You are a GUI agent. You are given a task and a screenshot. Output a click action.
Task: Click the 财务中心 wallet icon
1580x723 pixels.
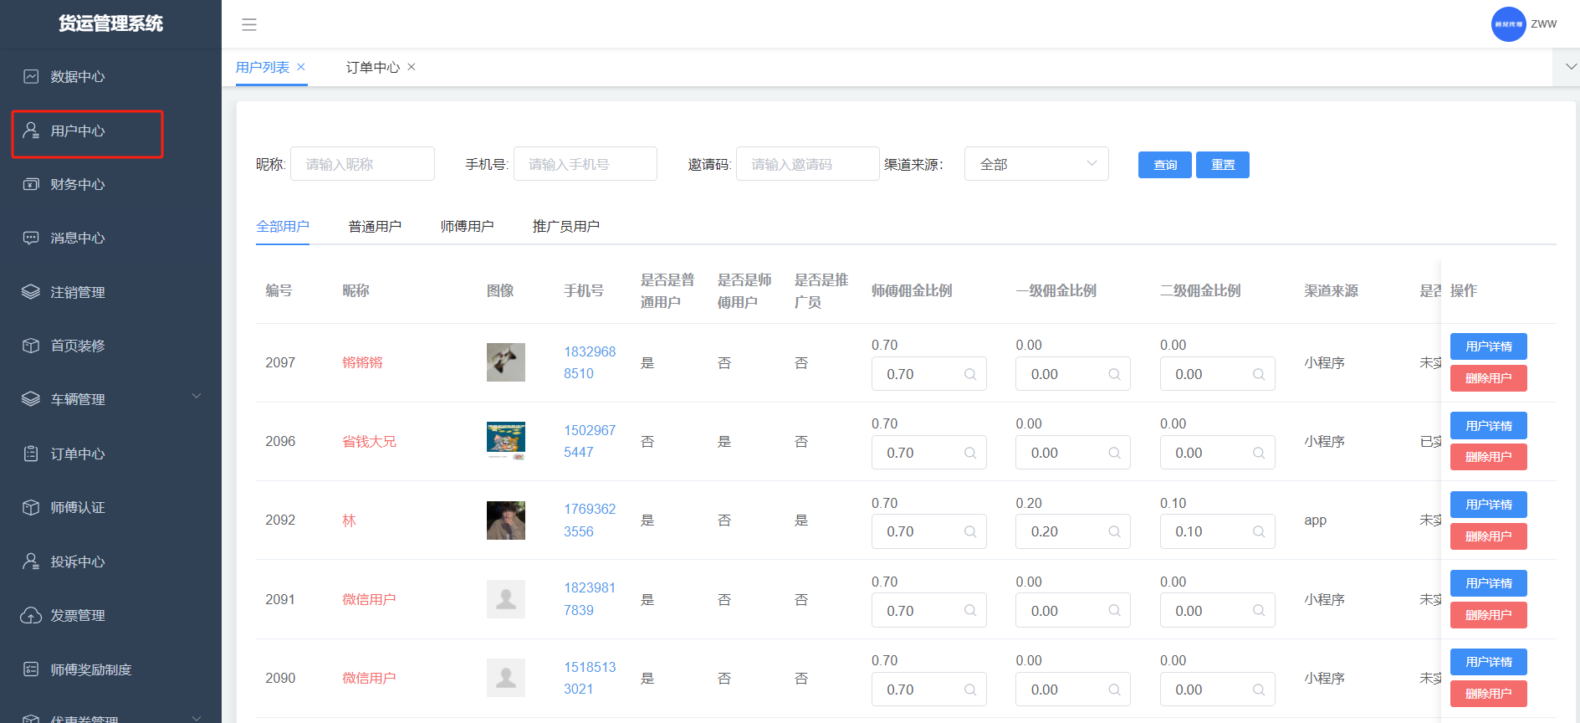(x=31, y=184)
